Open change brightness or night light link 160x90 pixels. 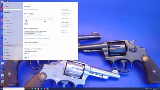35,45
